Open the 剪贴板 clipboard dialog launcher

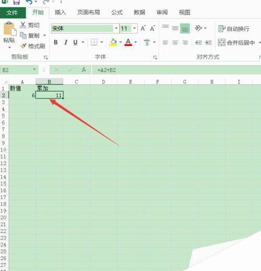[x=46, y=57]
